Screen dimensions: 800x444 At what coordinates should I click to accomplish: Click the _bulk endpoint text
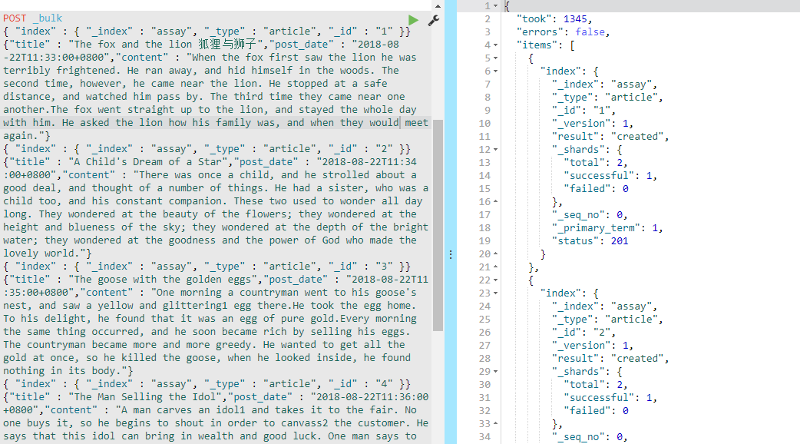(48, 18)
